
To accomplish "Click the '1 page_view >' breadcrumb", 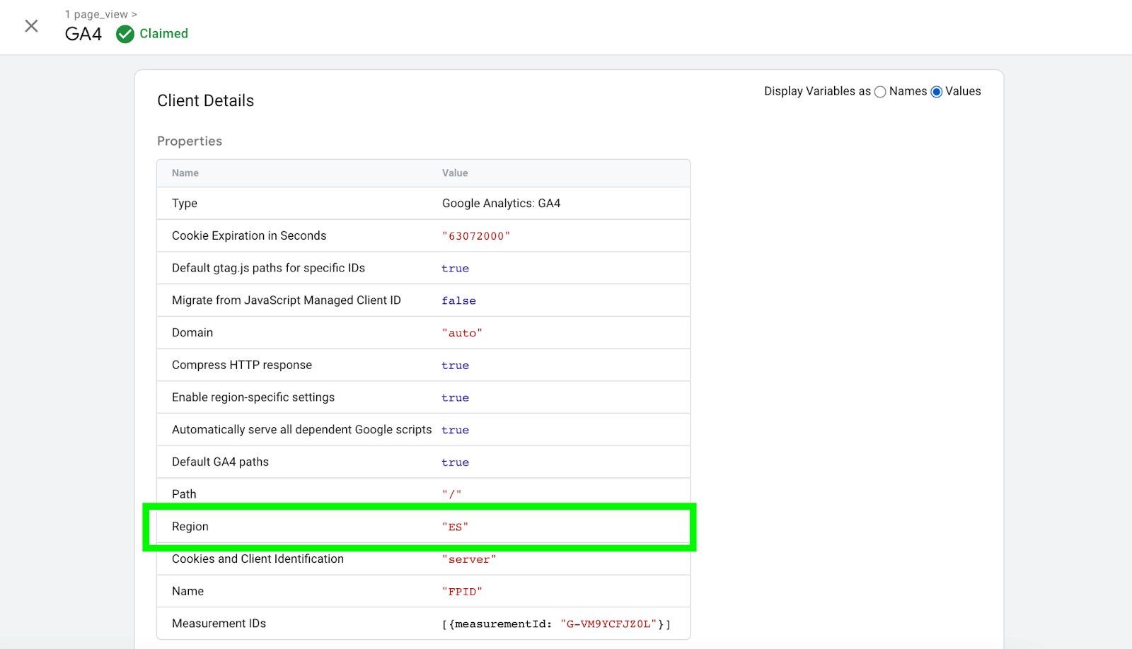I will 101,14.
